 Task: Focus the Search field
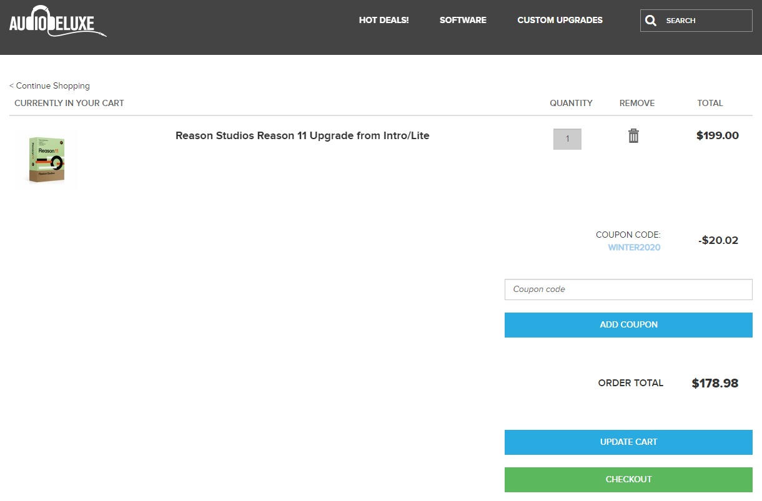[x=696, y=21]
